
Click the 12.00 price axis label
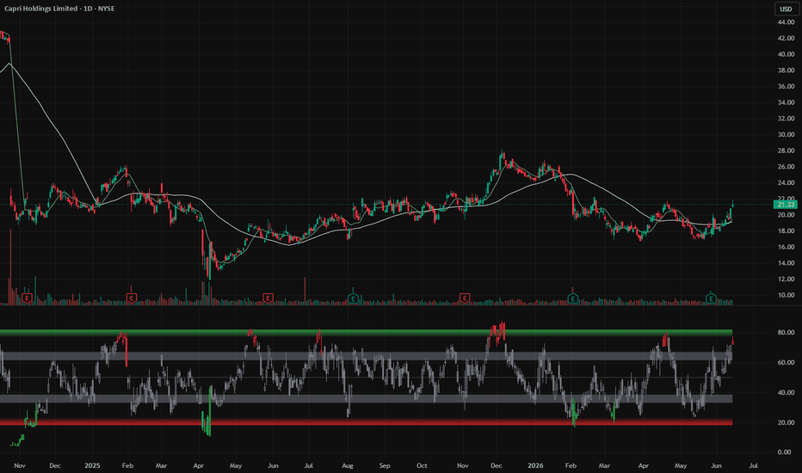786,279
